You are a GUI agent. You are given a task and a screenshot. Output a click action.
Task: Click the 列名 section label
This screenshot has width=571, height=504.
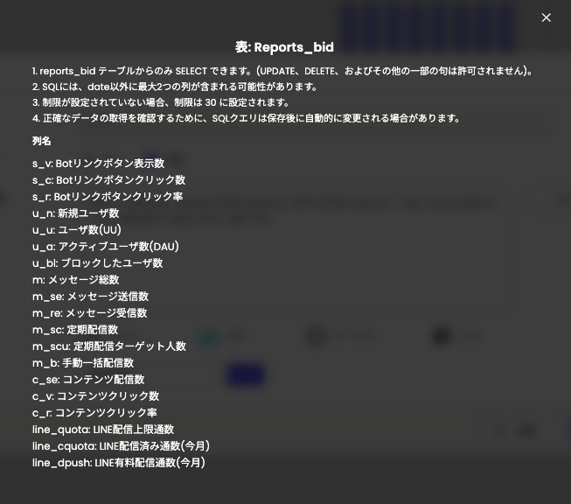pyautogui.click(x=42, y=141)
